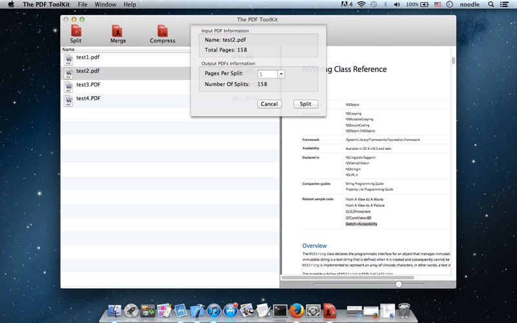Open the Apple menu

pyautogui.click(x=11, y=5)
